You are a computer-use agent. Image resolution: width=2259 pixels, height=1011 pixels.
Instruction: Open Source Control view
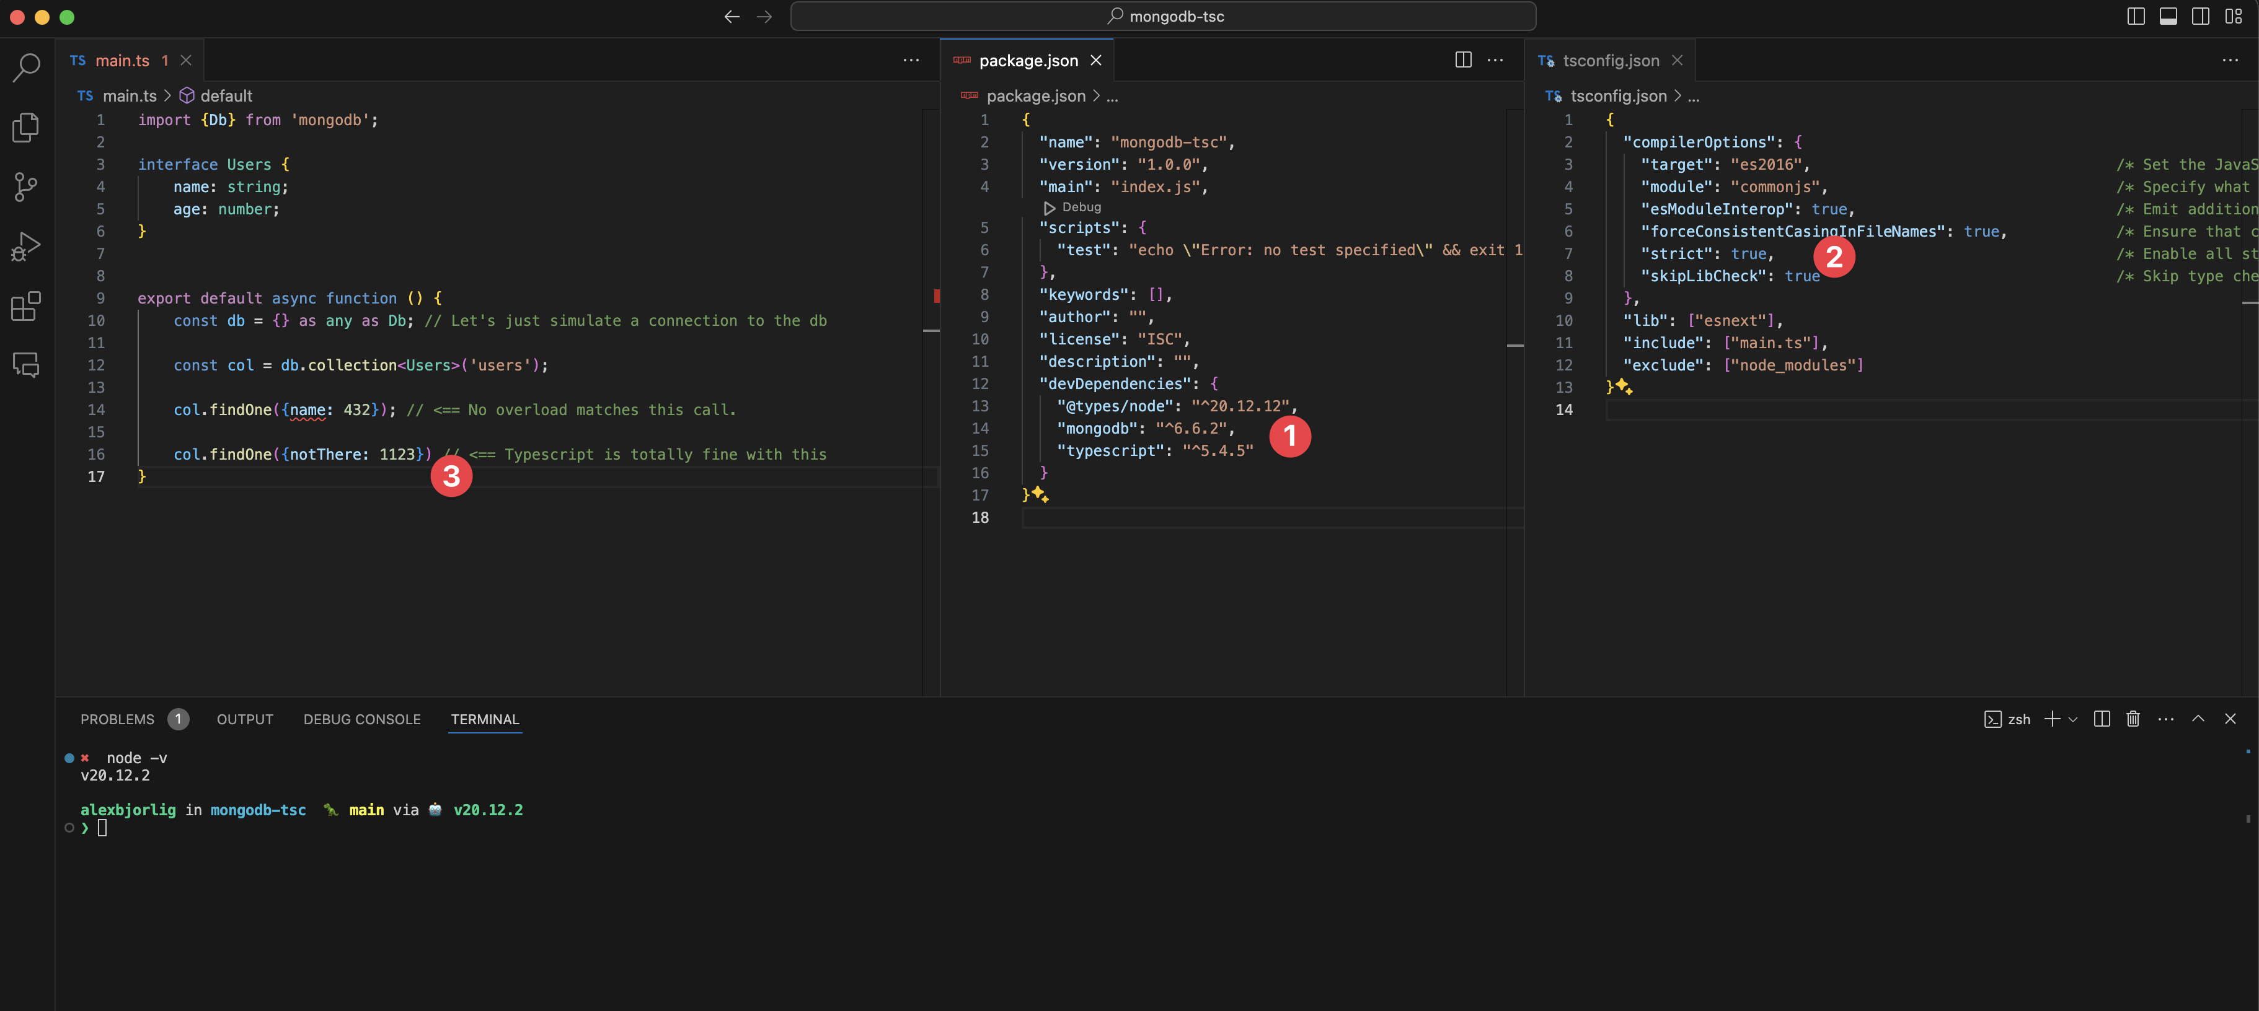click(x=26, y=186)
